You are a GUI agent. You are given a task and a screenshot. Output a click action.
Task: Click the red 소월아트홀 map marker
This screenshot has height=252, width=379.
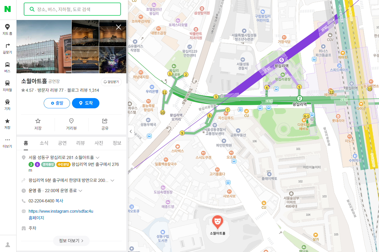click(x=217, y=222)
